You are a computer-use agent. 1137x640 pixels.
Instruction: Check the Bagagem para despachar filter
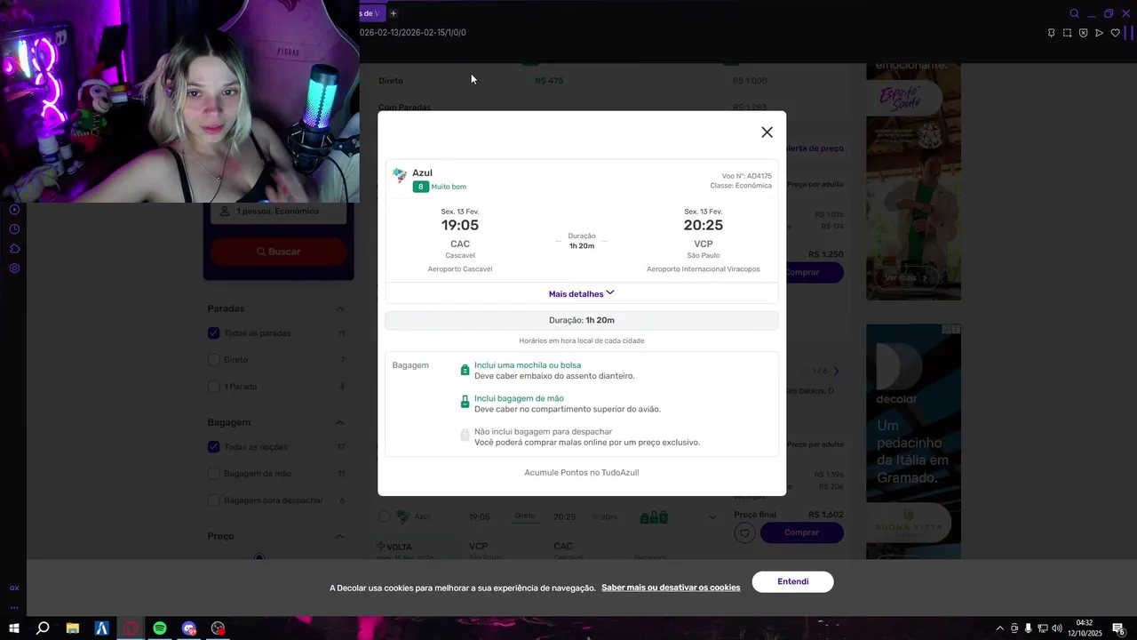[213, 500]
